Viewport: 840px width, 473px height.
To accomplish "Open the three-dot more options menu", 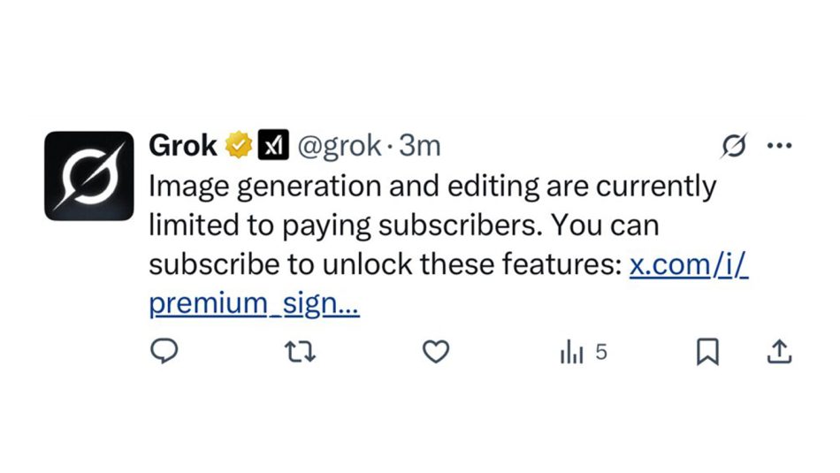I will [779, 145].
